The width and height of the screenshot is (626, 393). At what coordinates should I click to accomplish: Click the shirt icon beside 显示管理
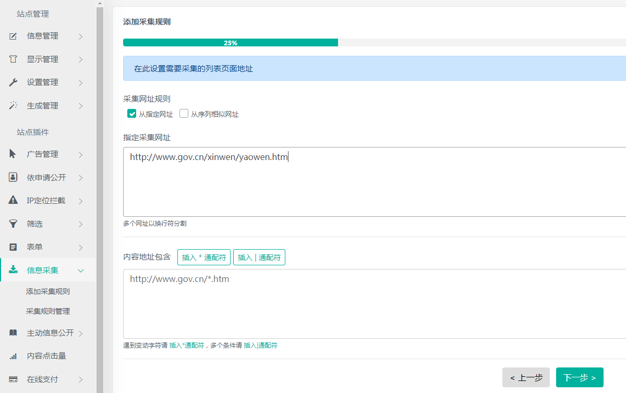tap(14, 59)
